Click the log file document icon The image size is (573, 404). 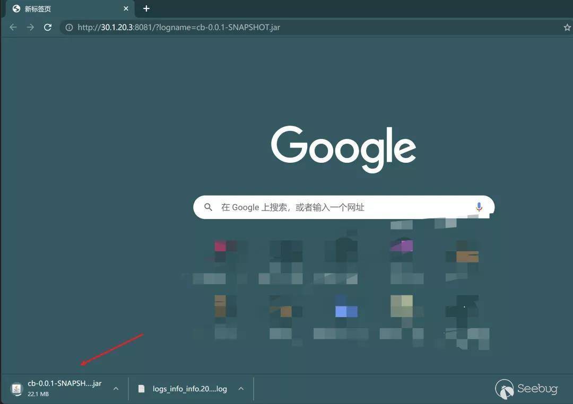[142, 389]
